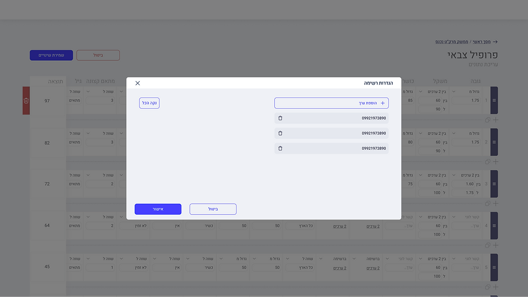Open row 1 משקל operator dropdown בין 2 ערכים
The image size is (528, 297).
(x=432, y=91)
